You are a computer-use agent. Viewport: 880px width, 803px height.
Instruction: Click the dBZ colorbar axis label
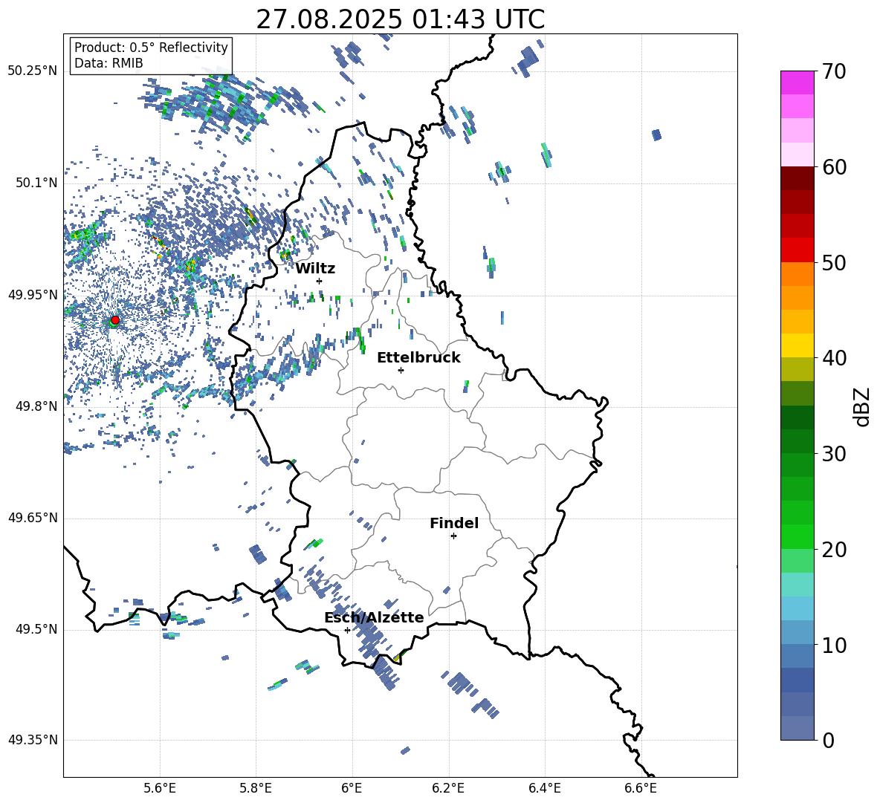(x=862, y=406)
